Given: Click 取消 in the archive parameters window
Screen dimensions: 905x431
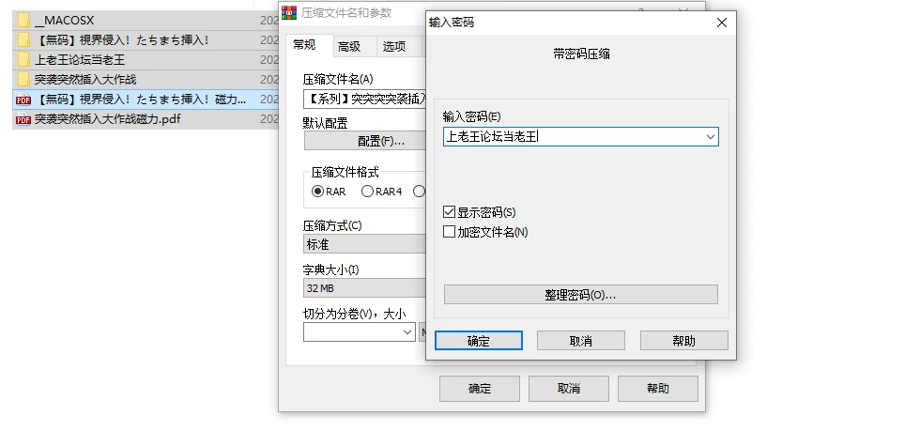Looking at the screenshot, I should pos(569,389).
